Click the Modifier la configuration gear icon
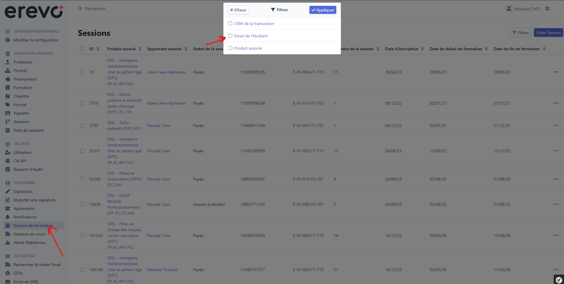The image size is (564, 284). (8, 40)
